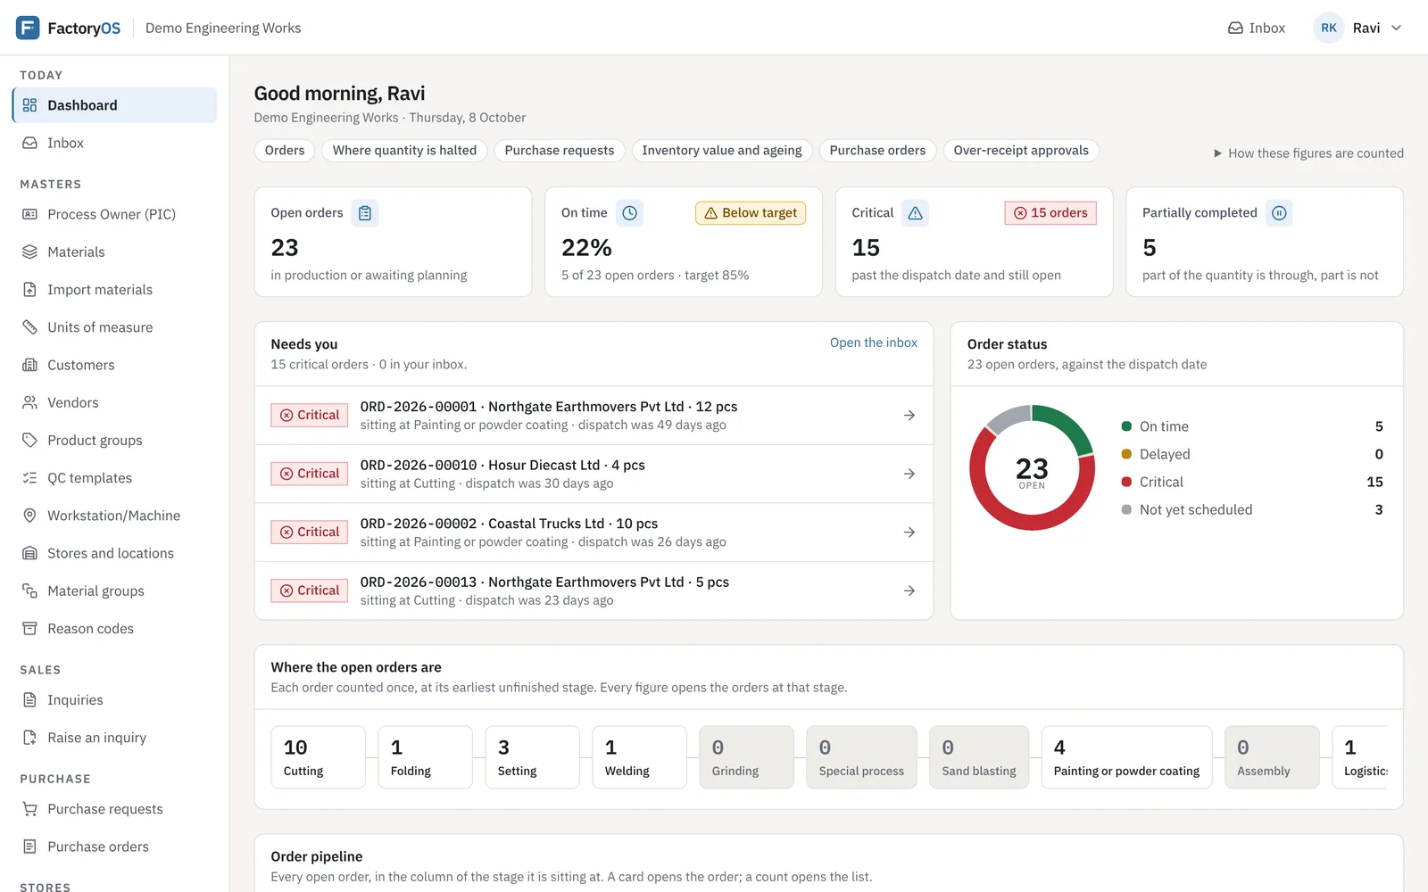Select the Over-receipt approvals tab
Screen dimensions: 1428x892
(1021, 151)
